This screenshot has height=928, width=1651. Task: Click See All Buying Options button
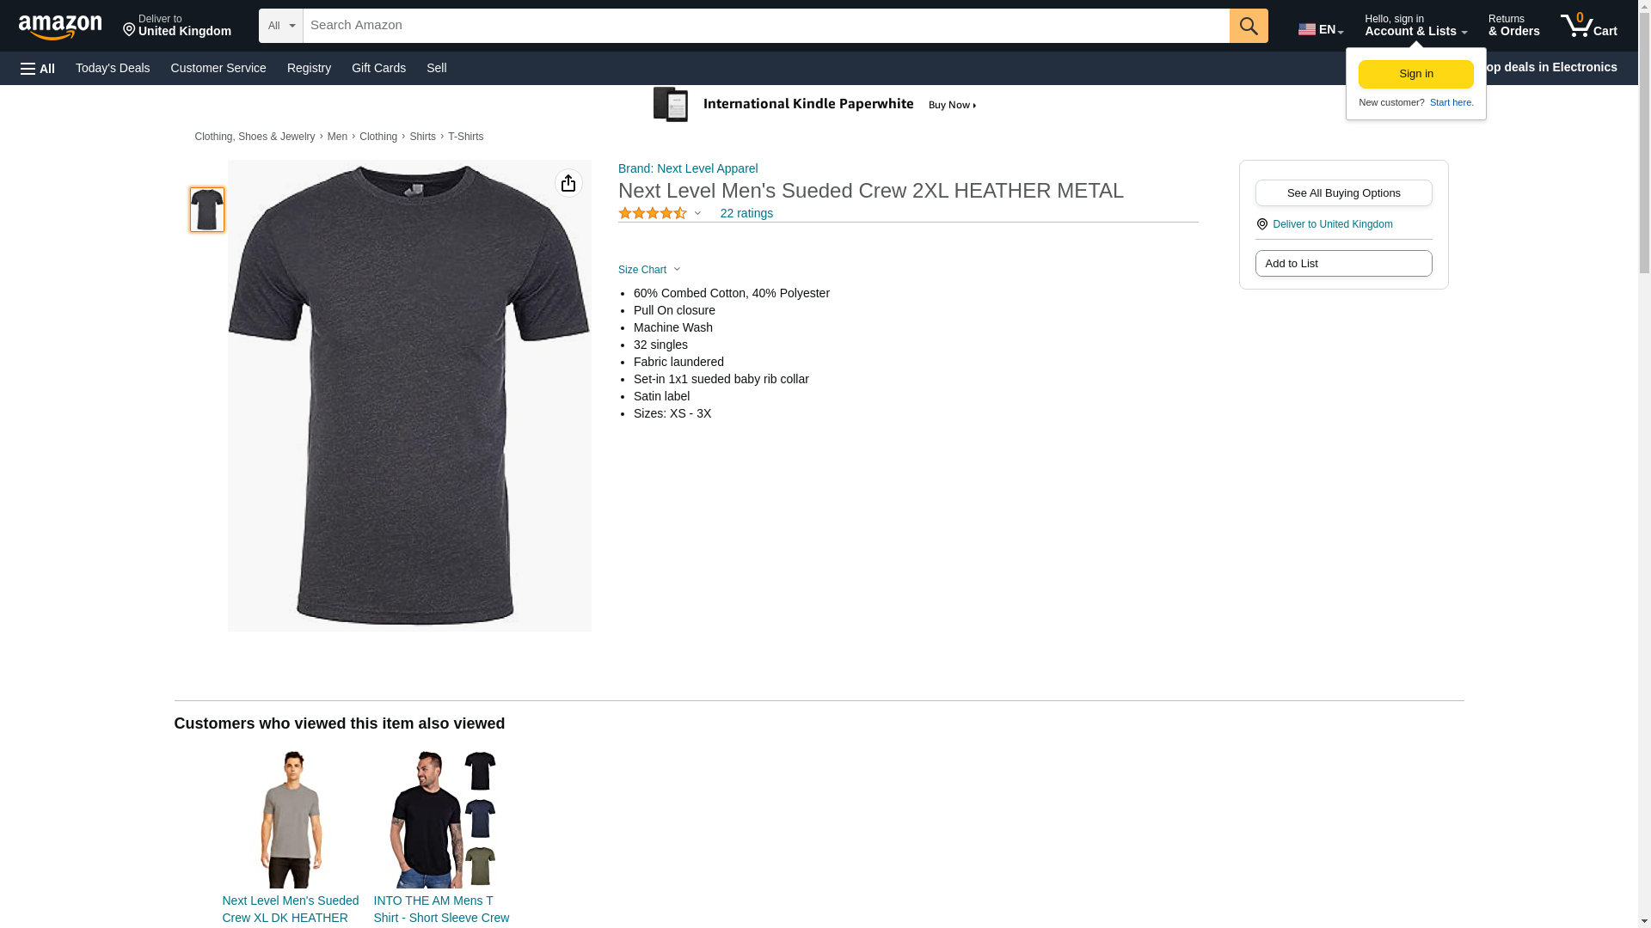(x=1343, y=193)
